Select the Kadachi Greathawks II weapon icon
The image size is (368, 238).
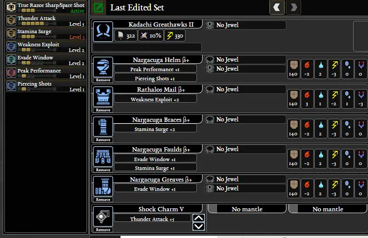[x=103, y=31]
